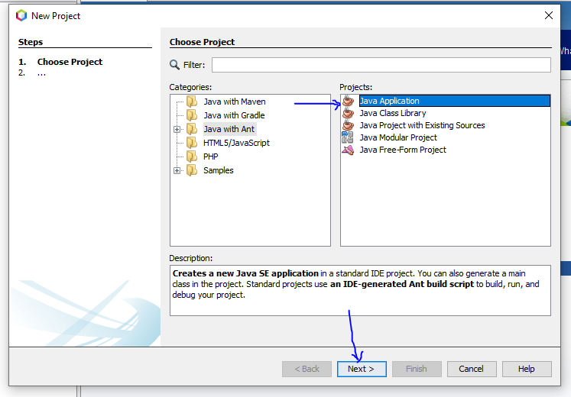Click the Next > button
This screenshot has height=397, width=571.
(x=362, y=369)
